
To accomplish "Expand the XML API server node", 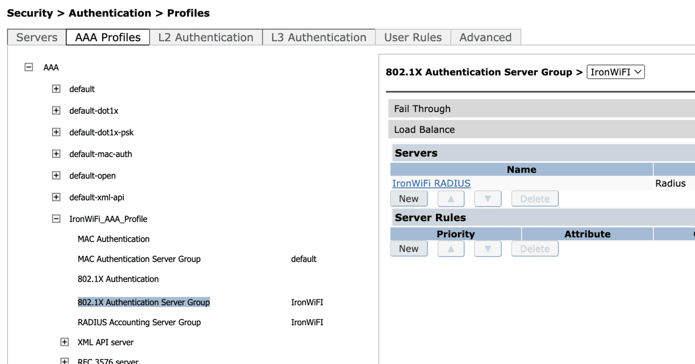I will coord(64,342).
